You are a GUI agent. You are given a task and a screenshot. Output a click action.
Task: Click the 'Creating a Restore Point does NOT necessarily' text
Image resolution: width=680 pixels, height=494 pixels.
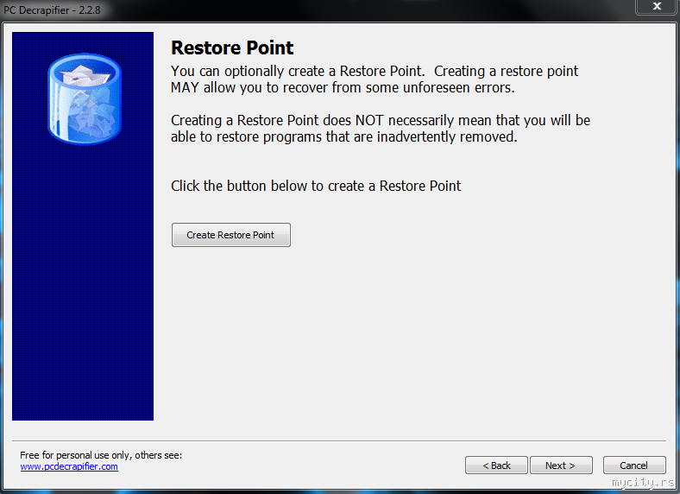381,129
